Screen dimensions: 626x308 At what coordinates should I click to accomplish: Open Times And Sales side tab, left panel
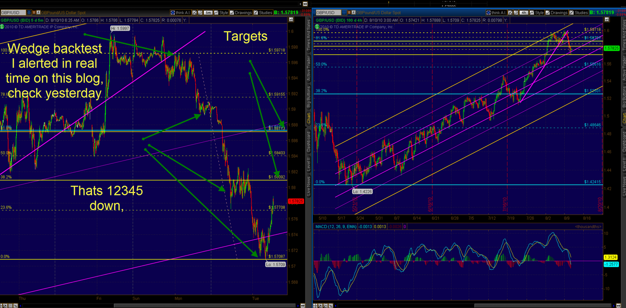(308, 35)
